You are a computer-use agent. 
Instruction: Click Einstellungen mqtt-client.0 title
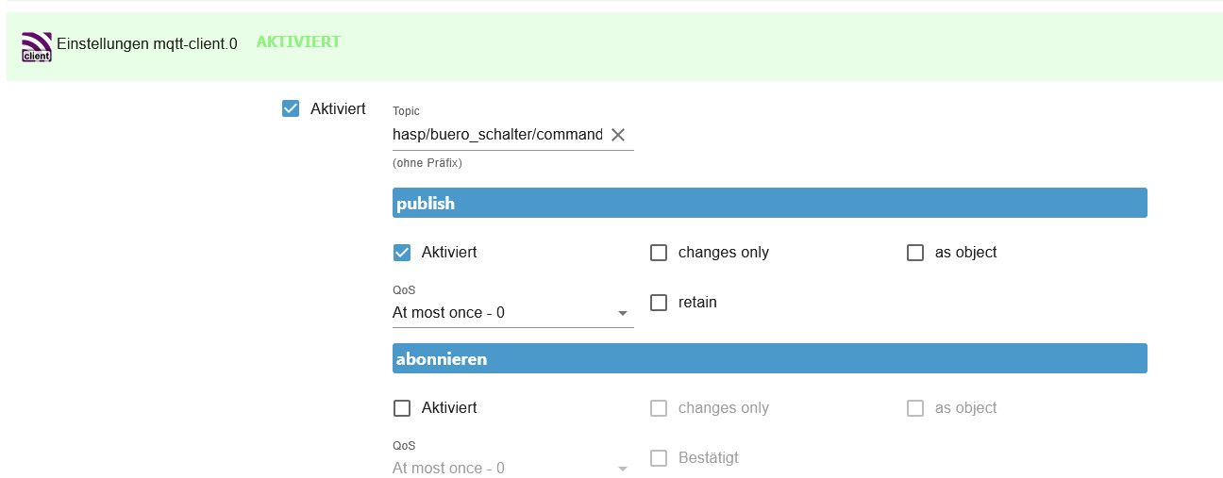point(147,43)
